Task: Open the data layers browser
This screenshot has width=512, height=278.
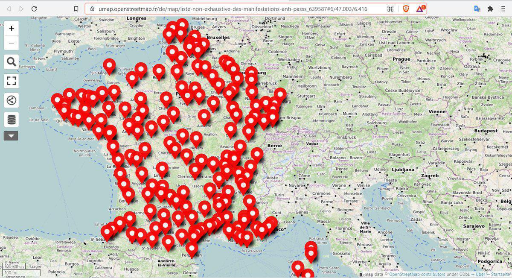Action: [x=11, y=120]
